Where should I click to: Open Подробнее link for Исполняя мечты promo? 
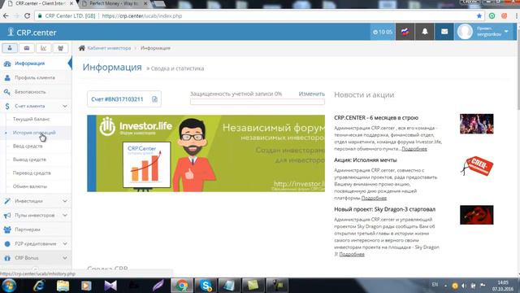coord(374,198)
